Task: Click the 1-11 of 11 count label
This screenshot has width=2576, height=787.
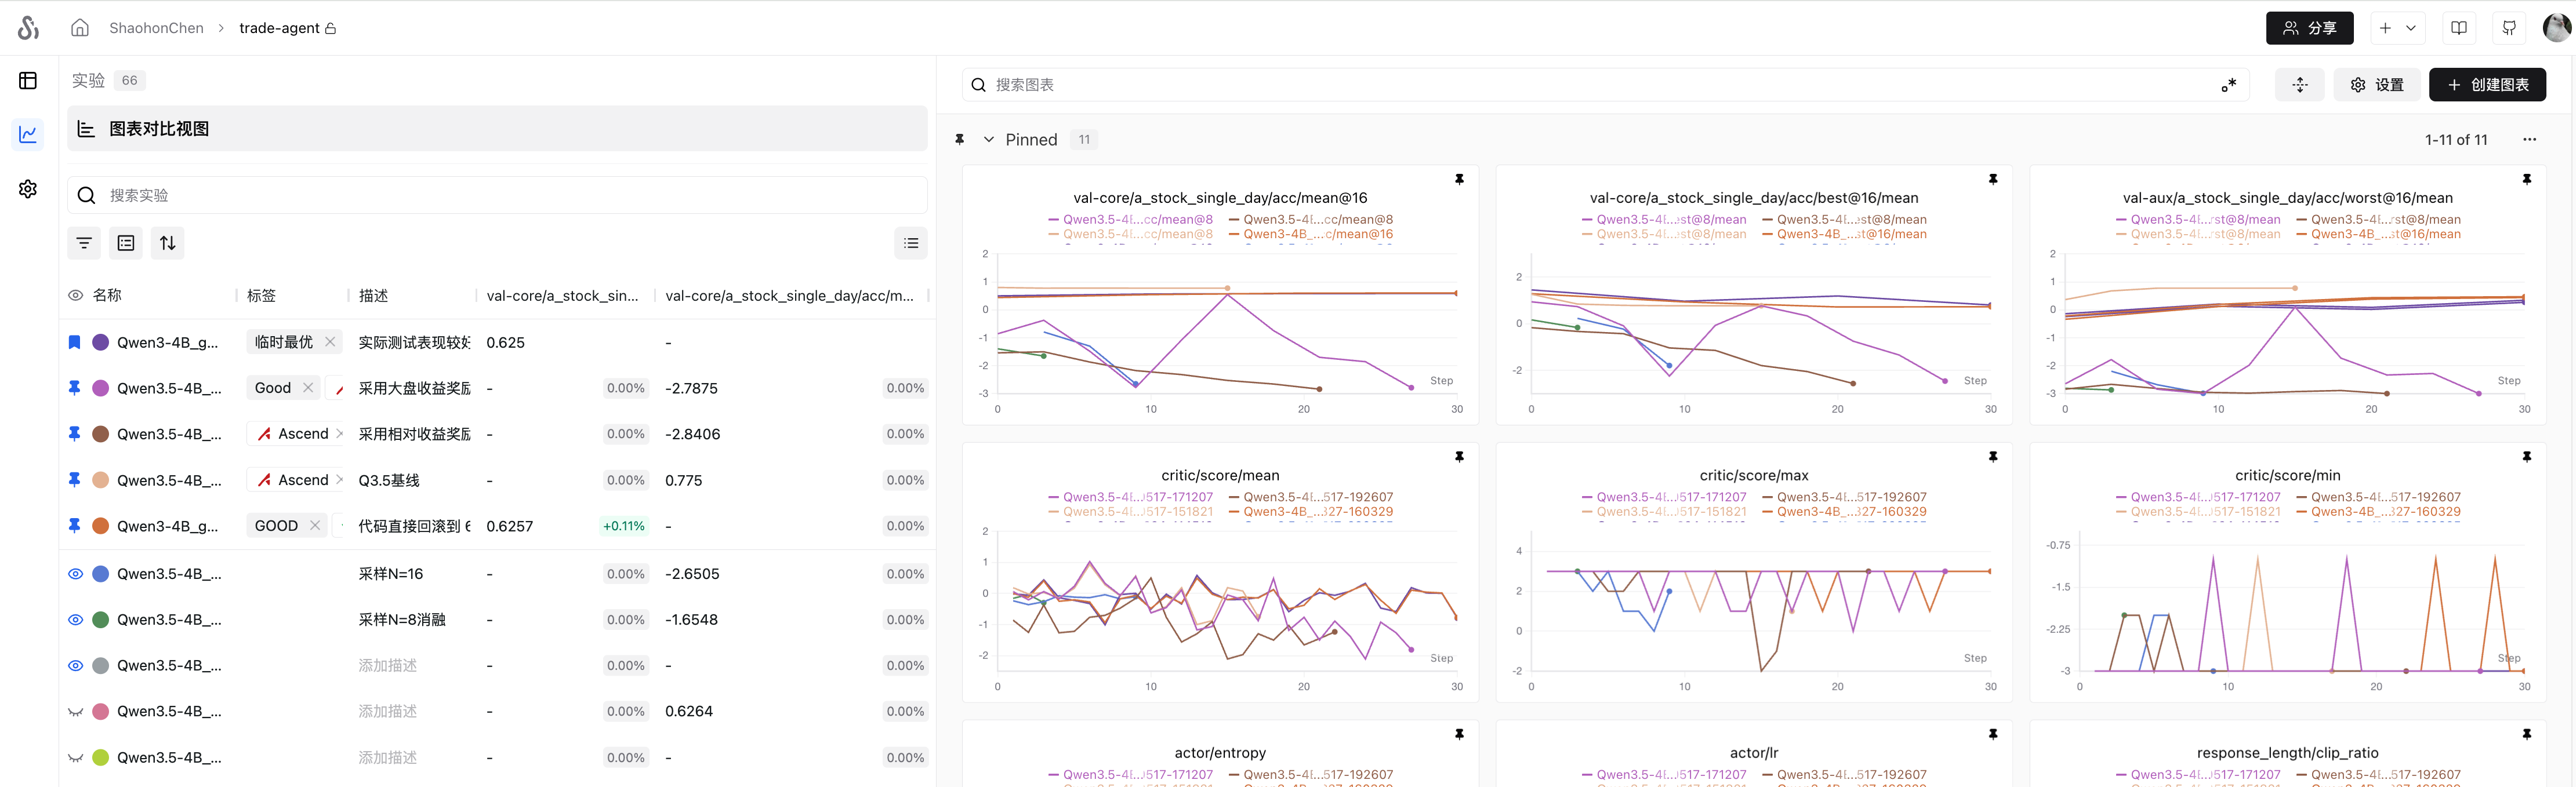Action: pos(2455,140)
